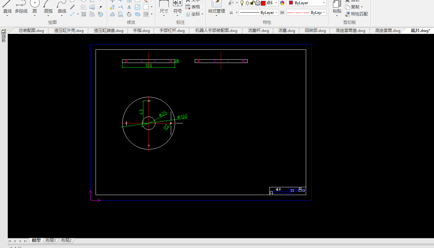Viewport: 434px width, 248px height.
Task: Click red layer color swatch in layer combo
Action: [x=263, y=3]
